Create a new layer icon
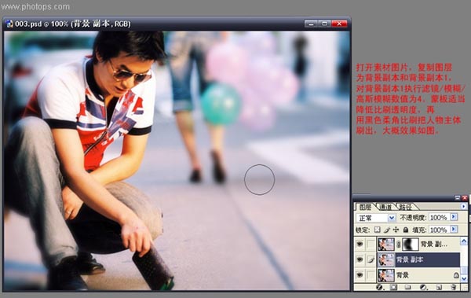 click(x=439, y=287)
